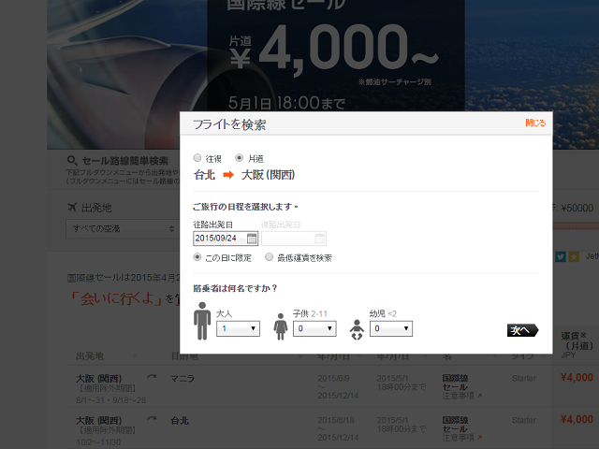Click the magnifier icon beside セール路線簡単検索
Screen dimensions: 599x449
point(72,160)
